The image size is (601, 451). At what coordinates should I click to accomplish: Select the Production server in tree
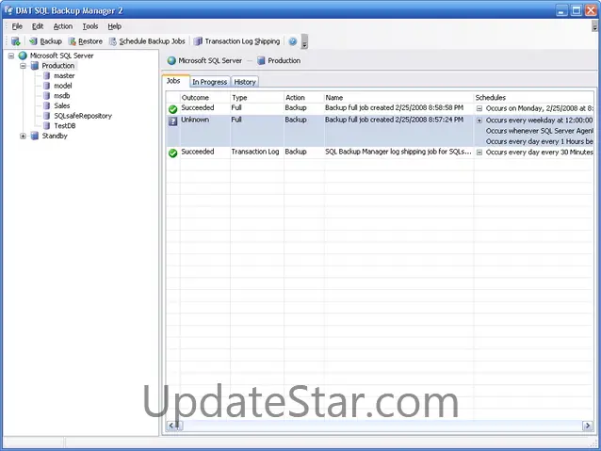point(57,66)
